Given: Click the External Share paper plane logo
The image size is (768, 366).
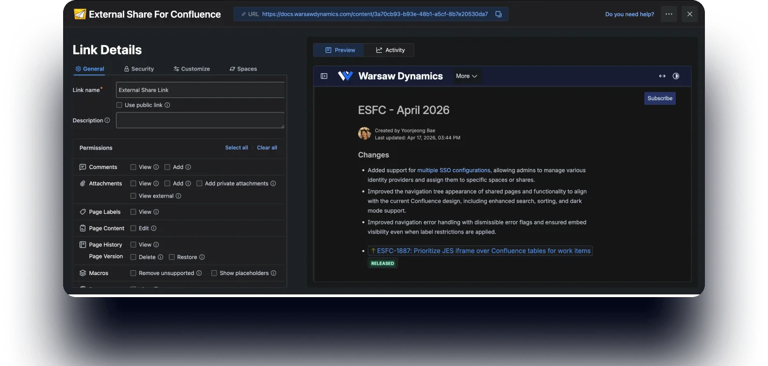Looking at the screenshot, I should 80,14.
